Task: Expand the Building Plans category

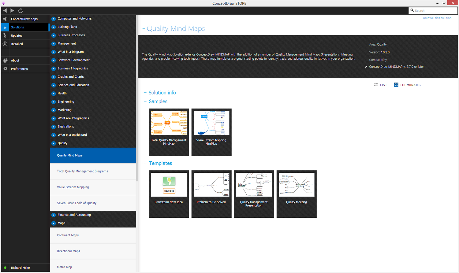Action: (x=54, y=27)
